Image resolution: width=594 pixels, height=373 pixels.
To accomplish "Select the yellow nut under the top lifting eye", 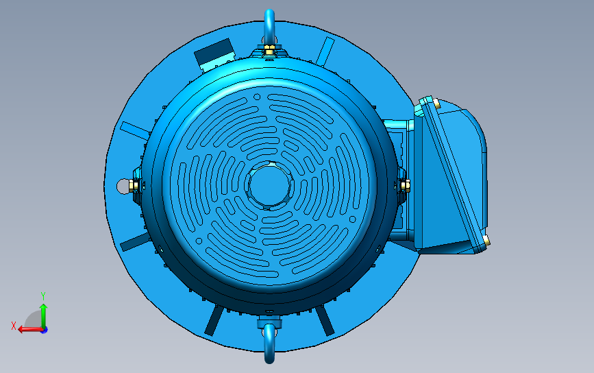I will [269, 50].
